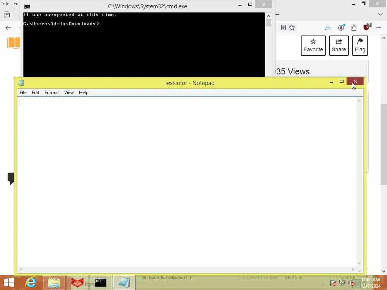Open a new browser tab plus
Viewport: 387px width, 290px height.
277,15
